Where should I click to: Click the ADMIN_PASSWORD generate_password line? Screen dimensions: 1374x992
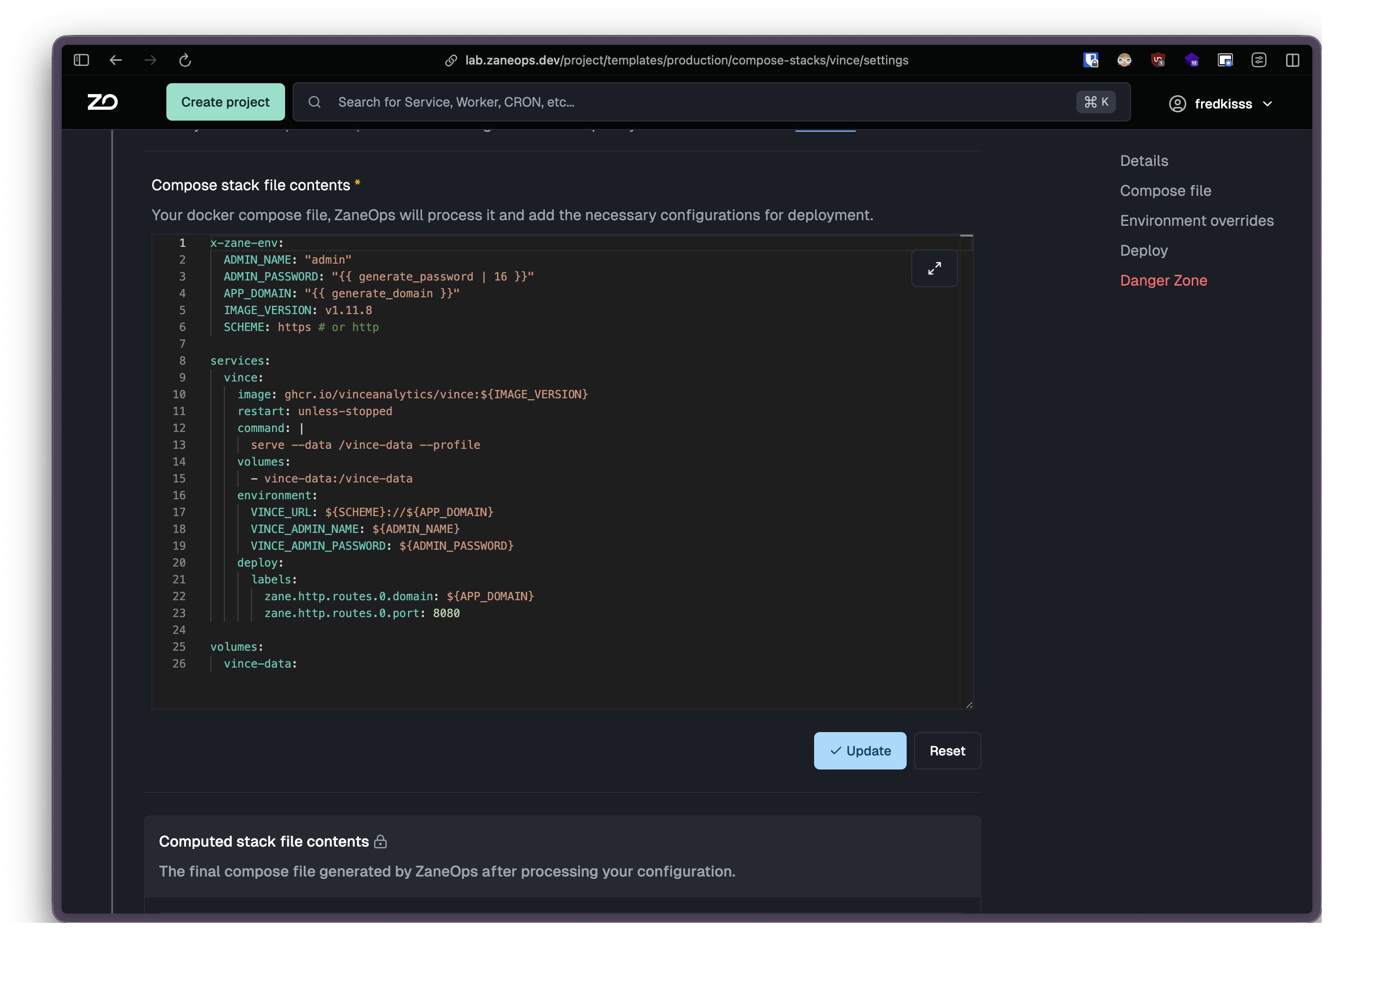[x=379, y=276]
